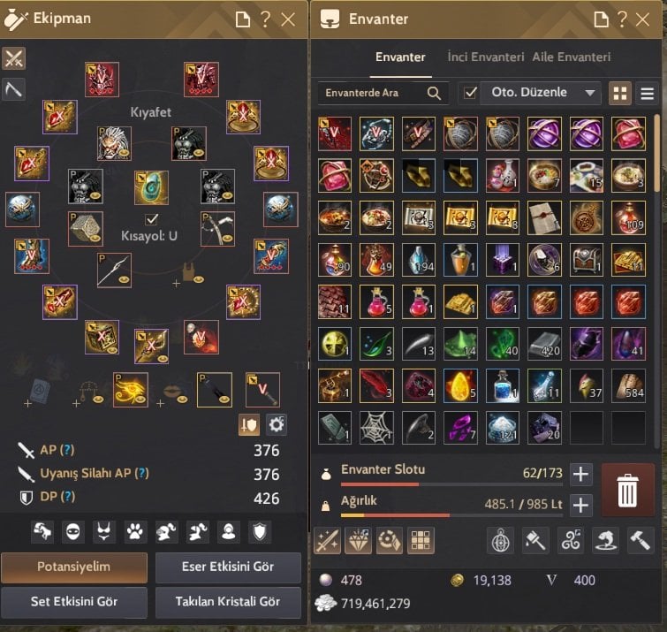Switch to list view icon in inventory
Viewport: 667px width, 632px height.
pos(647,93)
